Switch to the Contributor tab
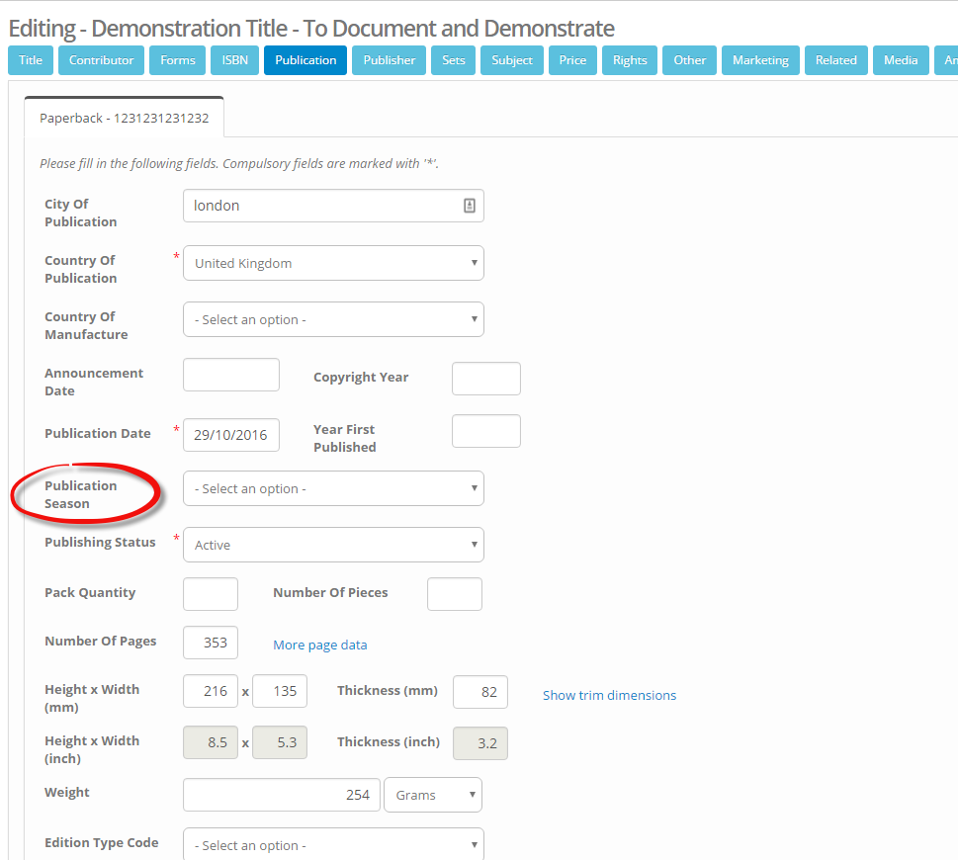Image resolution: width=958 pixels, height=860 pixels. tap(101, 60)
